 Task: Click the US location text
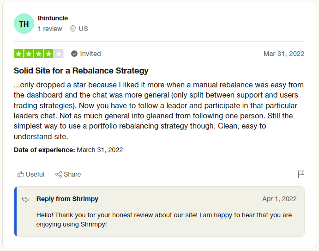(83, 29)
